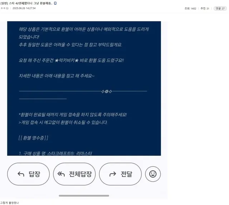Click the 조회 1402 view count
229x205 pixels.
tap(190, 9)
